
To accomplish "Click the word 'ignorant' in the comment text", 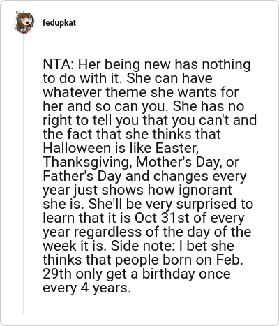I will click(206, 191).
